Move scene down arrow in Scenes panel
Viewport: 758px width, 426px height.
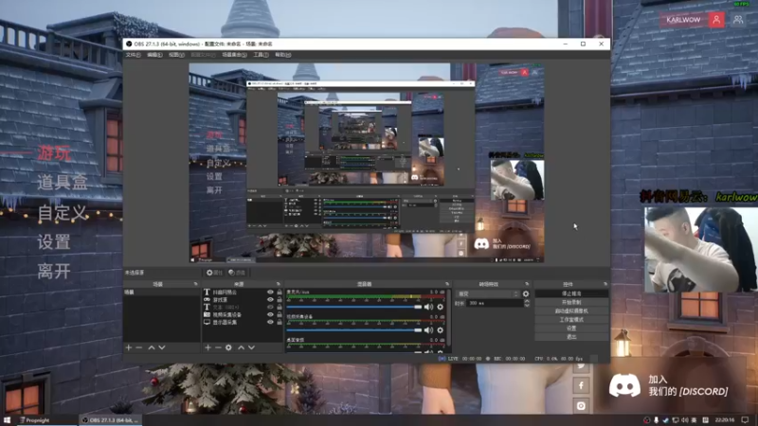point(162,347)
